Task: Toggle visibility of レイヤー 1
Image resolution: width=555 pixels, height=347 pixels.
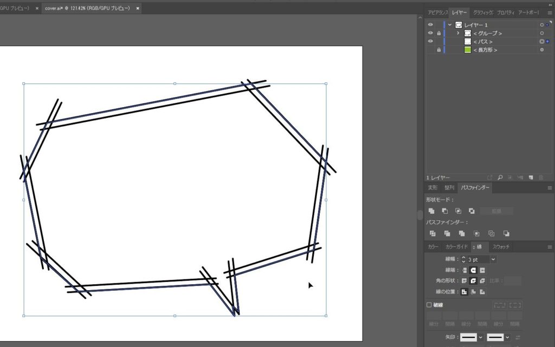Action: pos(430,25)
